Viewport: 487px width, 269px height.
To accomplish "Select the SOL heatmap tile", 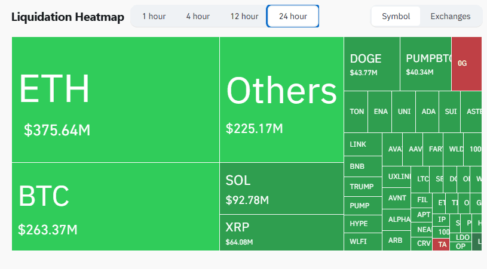I will coord(281,188).
